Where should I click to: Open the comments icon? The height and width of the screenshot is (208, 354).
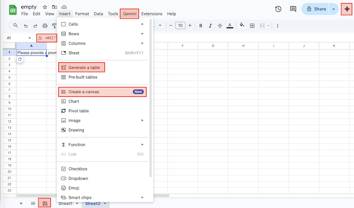click(x=293, y=9)
